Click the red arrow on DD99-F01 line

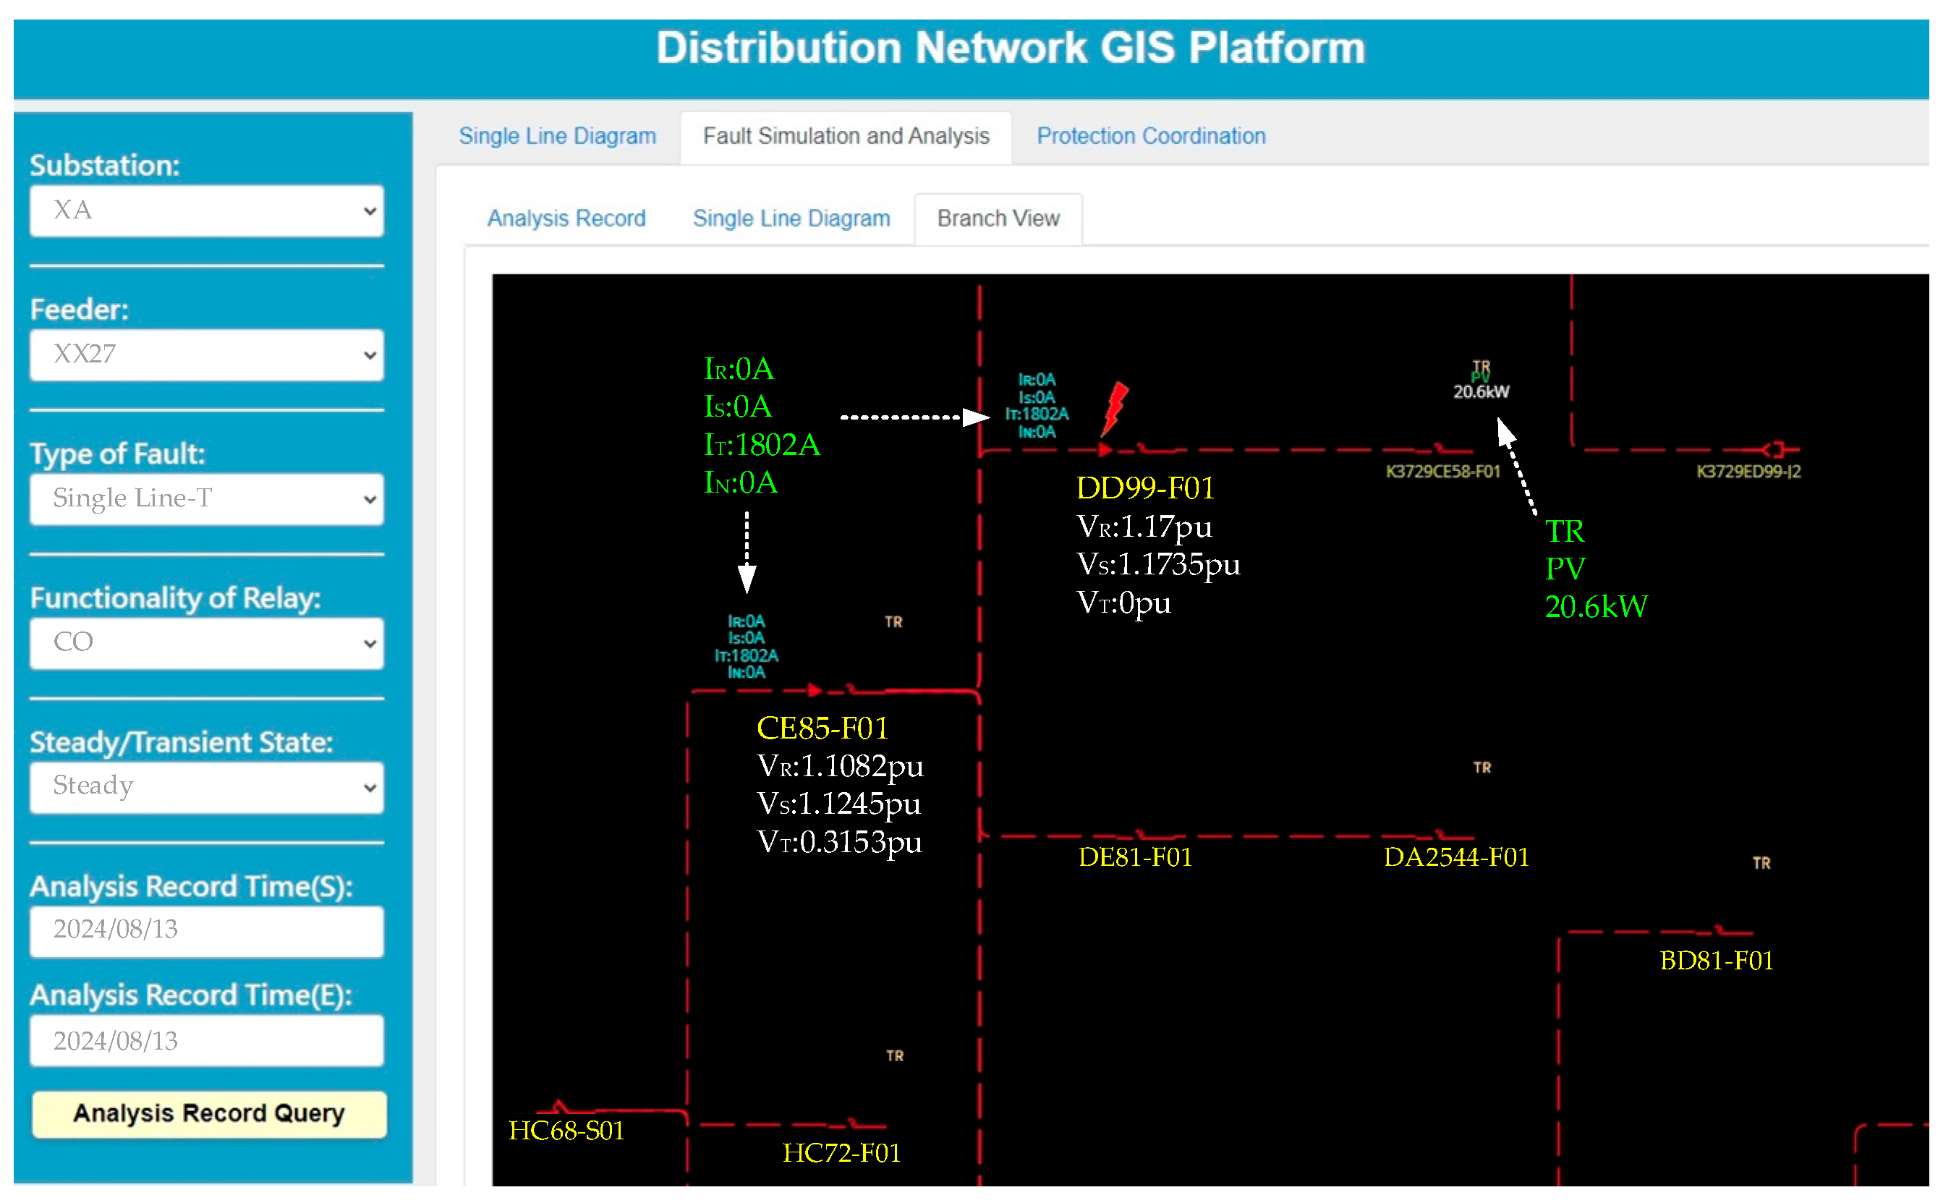[1106, 451]
